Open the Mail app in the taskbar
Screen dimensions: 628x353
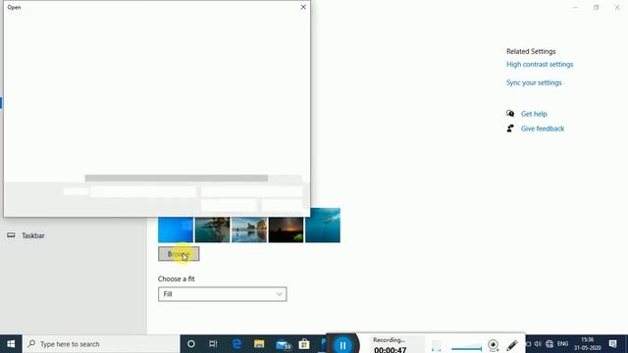pyautogui.click(x=283, y=344)
